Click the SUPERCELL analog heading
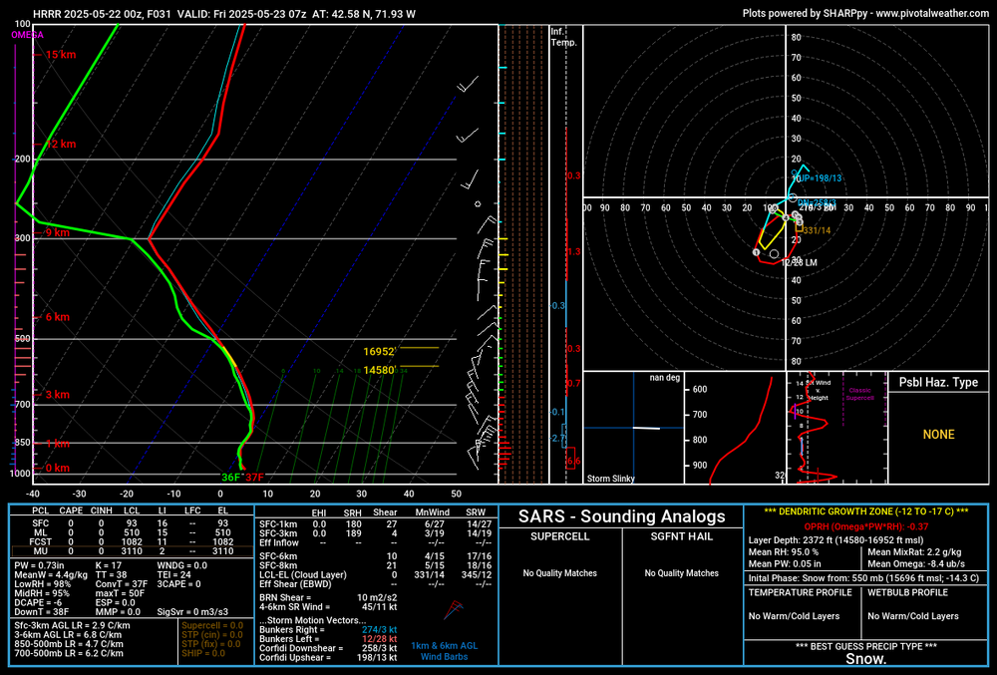This screenshot has height=675, width=997. pos(559,536)
